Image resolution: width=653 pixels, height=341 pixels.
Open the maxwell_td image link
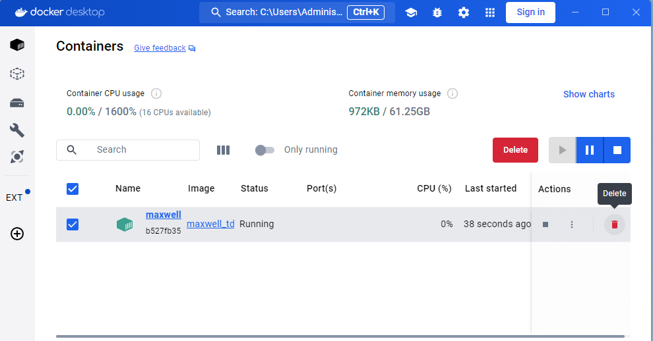tap(210, 224)
